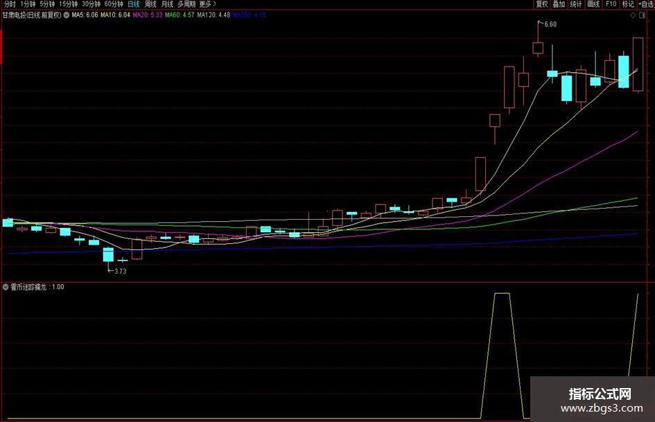Screen dimensions: 655x422
Task: Add the stock to 自选 watchlist
Action: (x=646, y=3)
